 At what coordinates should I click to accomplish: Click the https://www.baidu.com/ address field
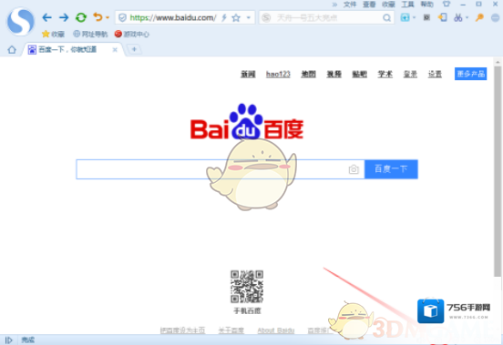coord(173,17)
